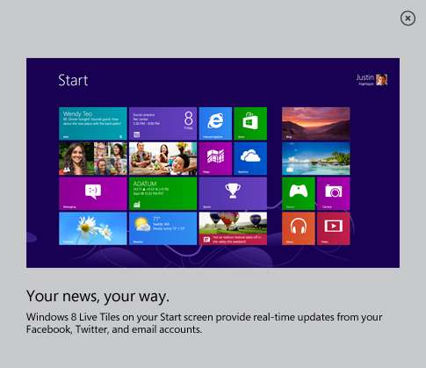This screenshot has height=368, width=426.
Task: Open the Camera tile
Action: 333,193
